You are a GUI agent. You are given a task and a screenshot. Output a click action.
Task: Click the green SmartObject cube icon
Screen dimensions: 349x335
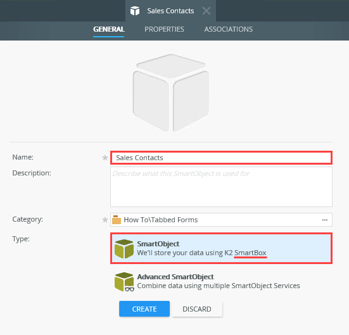pyautogui.click(x=124, y=249)
